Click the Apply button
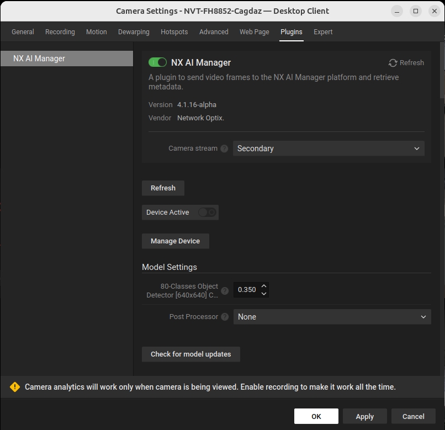This screenshot has width=445, height=430. pos(364,416)
